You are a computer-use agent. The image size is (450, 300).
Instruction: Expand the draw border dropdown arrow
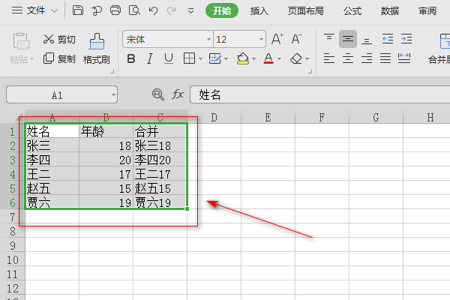226,58
